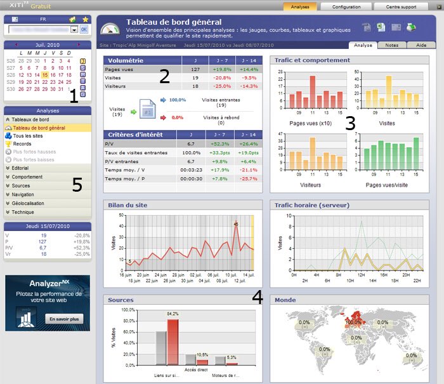Open Plus fortes hausses link
The height and width of the screenshot is (384, 444).
tap(34, 152)
